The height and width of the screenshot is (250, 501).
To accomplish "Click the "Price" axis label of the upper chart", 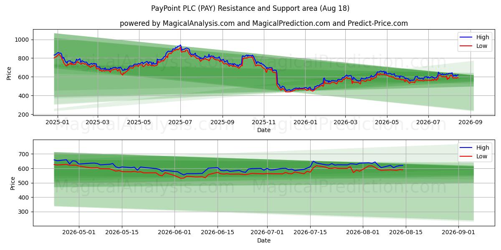I will click(9, 73).
